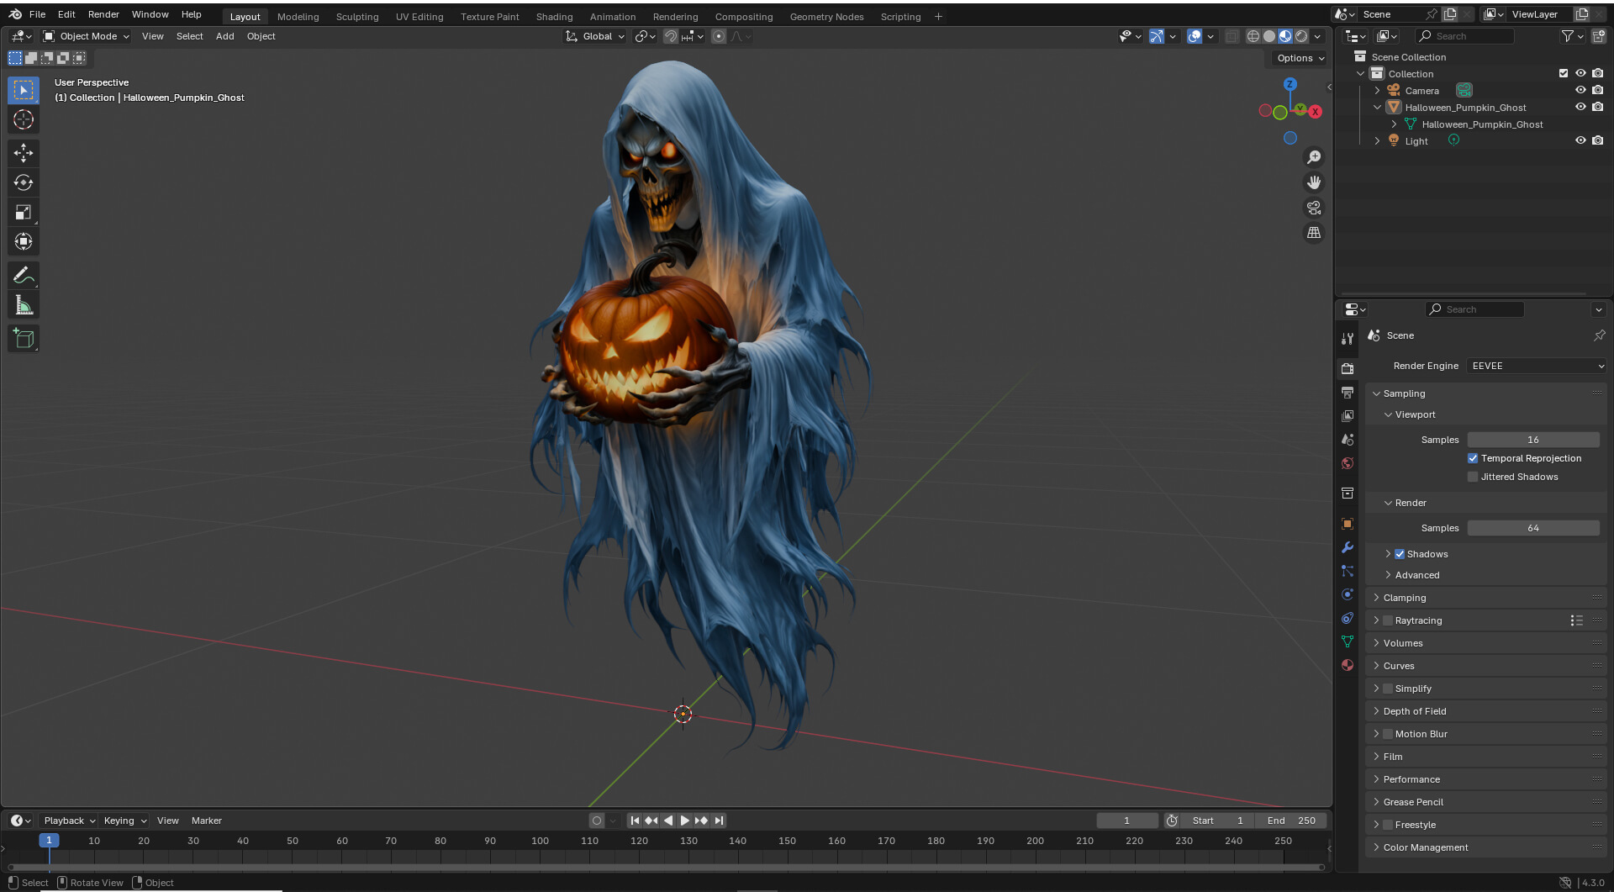Select the Add Cube tool
The width and height of the screenshot is (1614, 892).
tap(24, 338)
